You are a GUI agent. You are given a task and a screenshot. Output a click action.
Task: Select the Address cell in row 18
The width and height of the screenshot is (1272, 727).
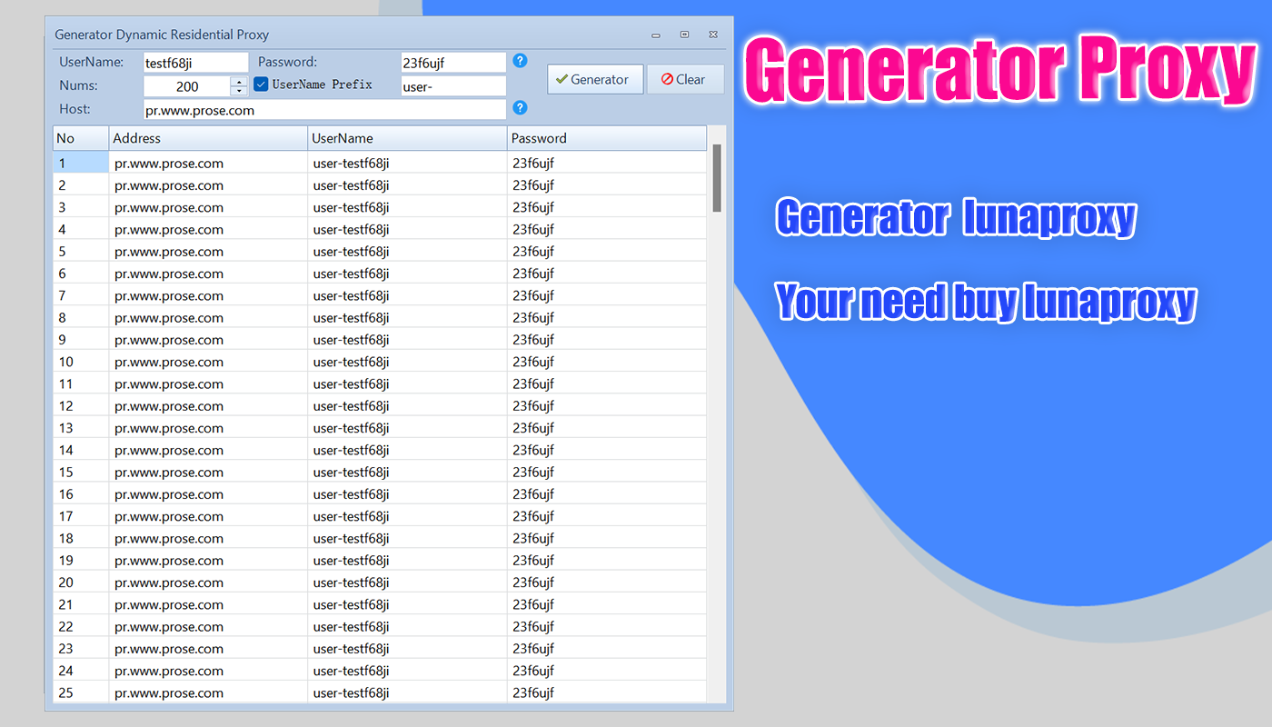click(208, 538)
